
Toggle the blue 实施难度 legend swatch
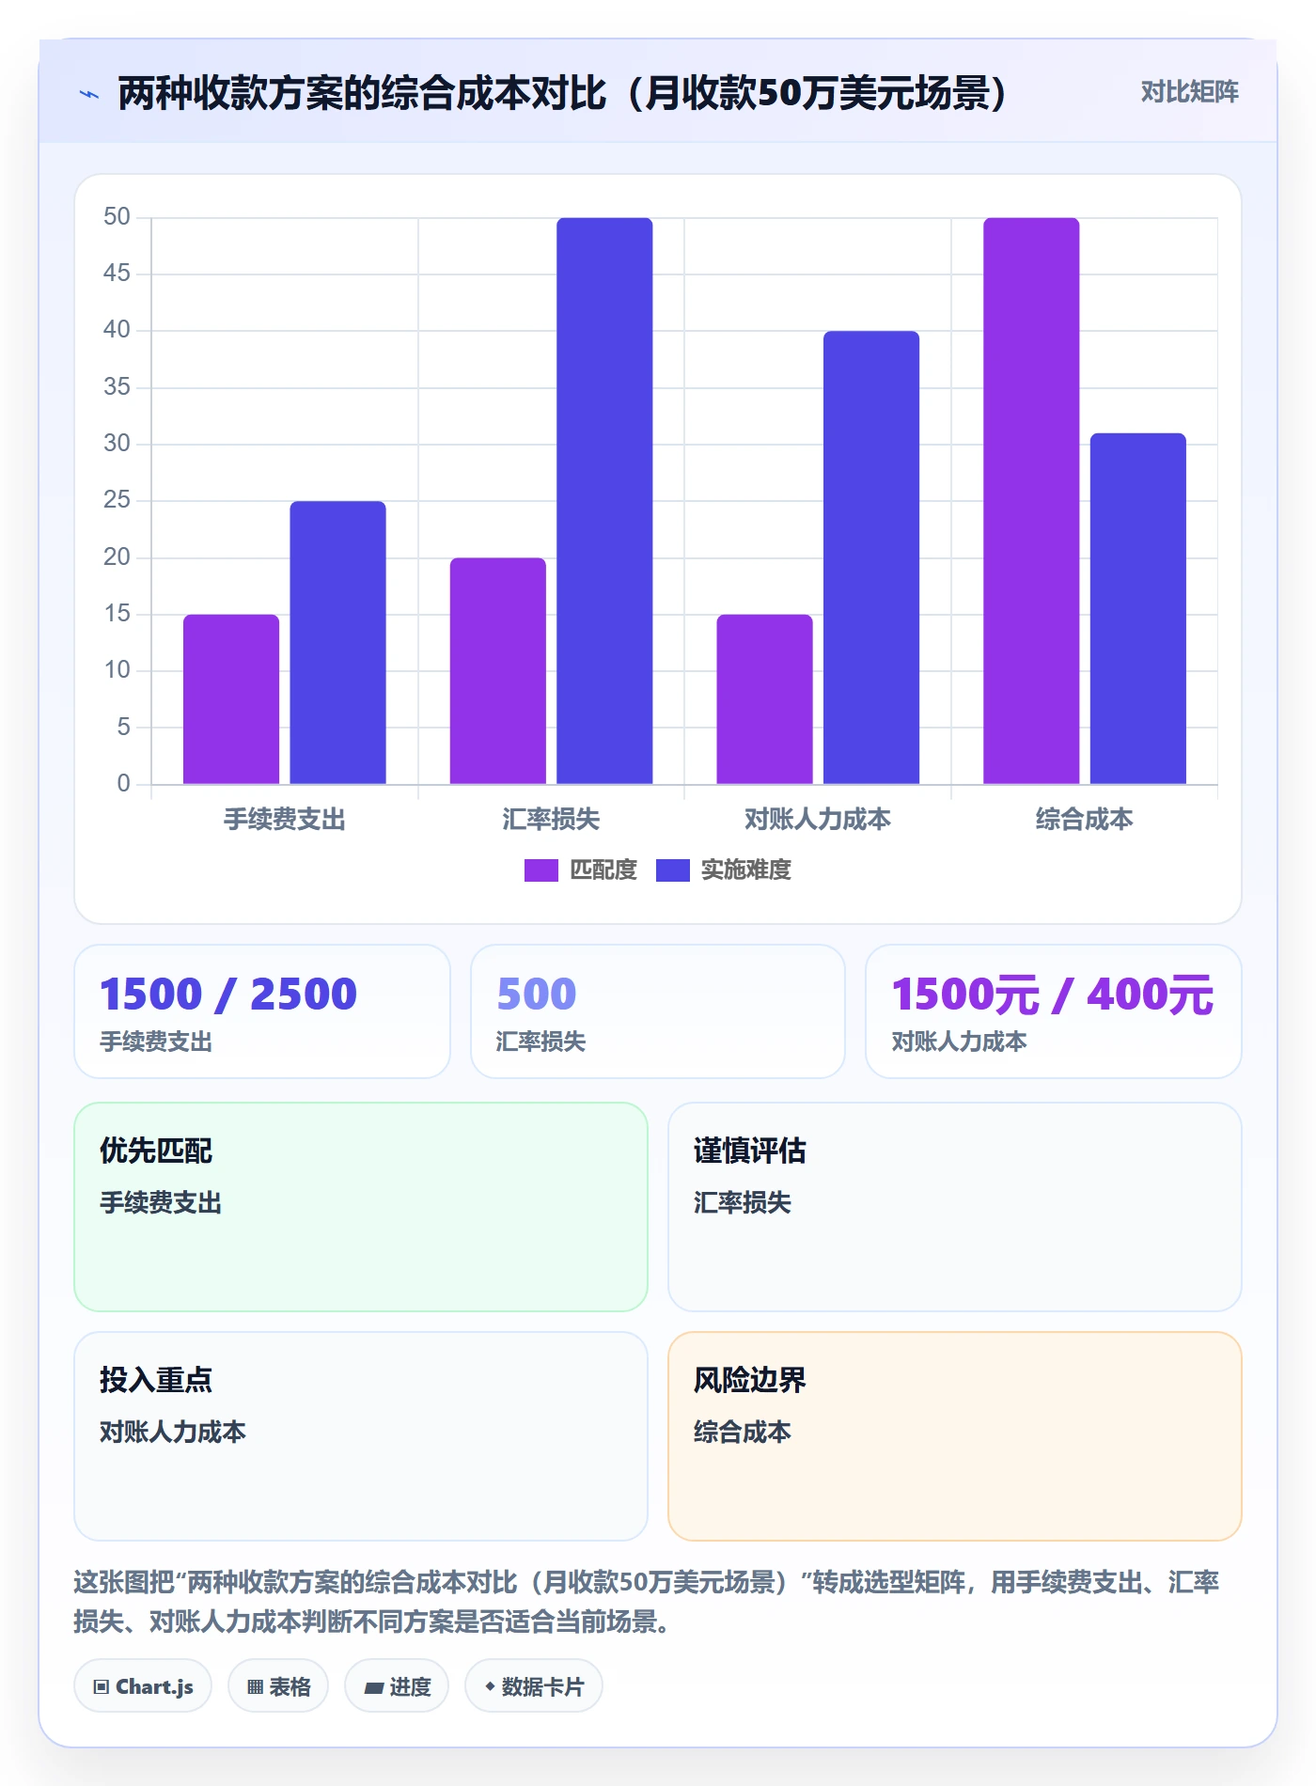[672, 870]
